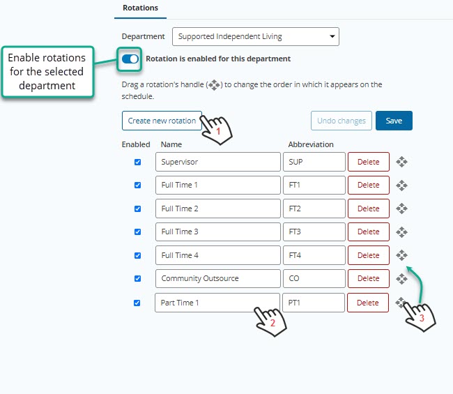Delete the Full Time 2 rotation
Screen dimensions: 453x394
click(x=369, y=209)
